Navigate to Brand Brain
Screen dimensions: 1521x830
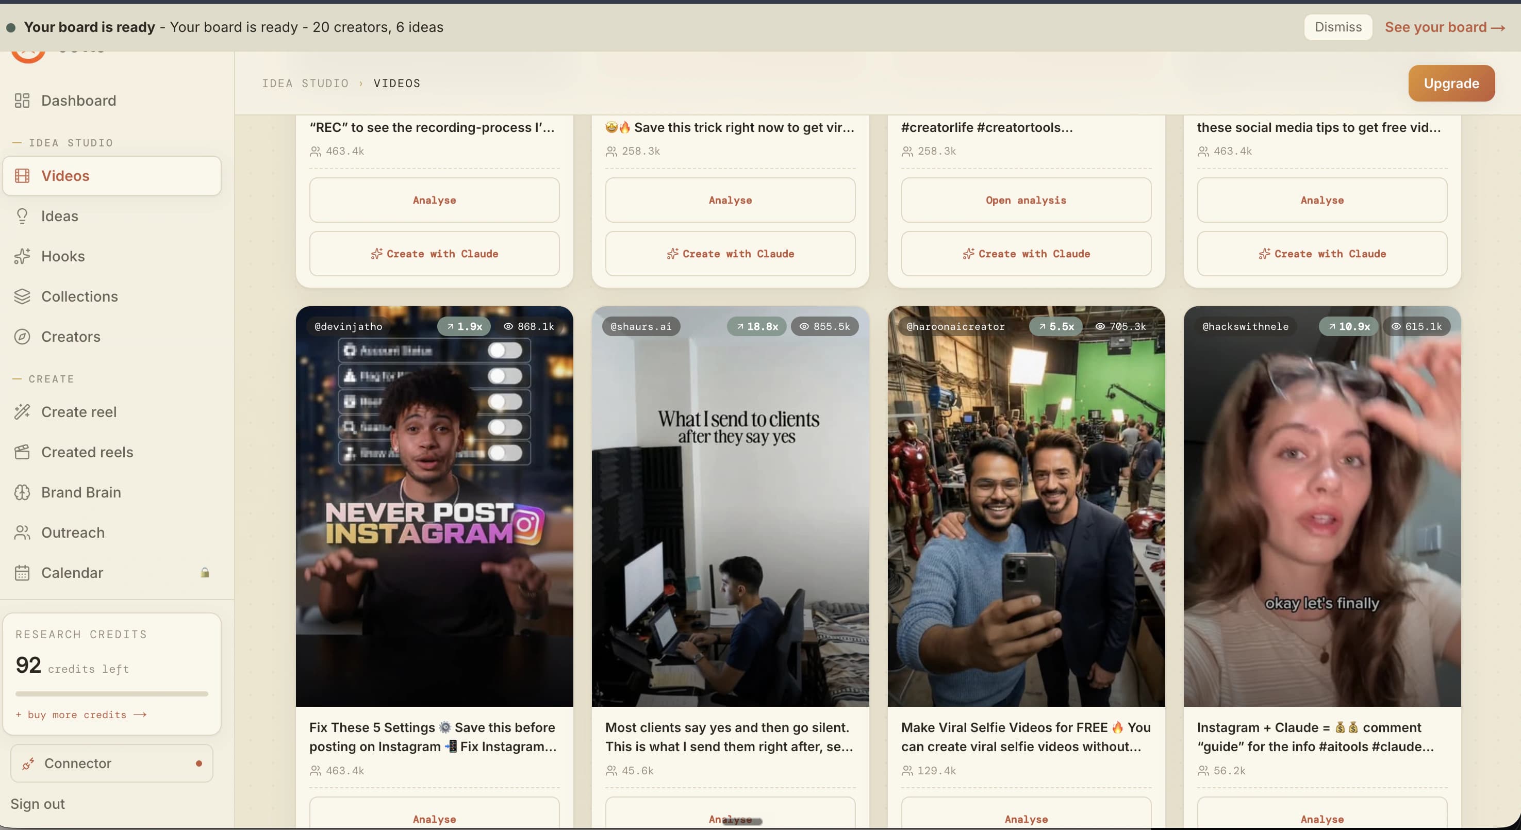pos(112,492)
